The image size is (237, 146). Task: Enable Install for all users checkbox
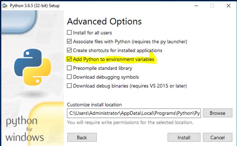coord(69,33)
